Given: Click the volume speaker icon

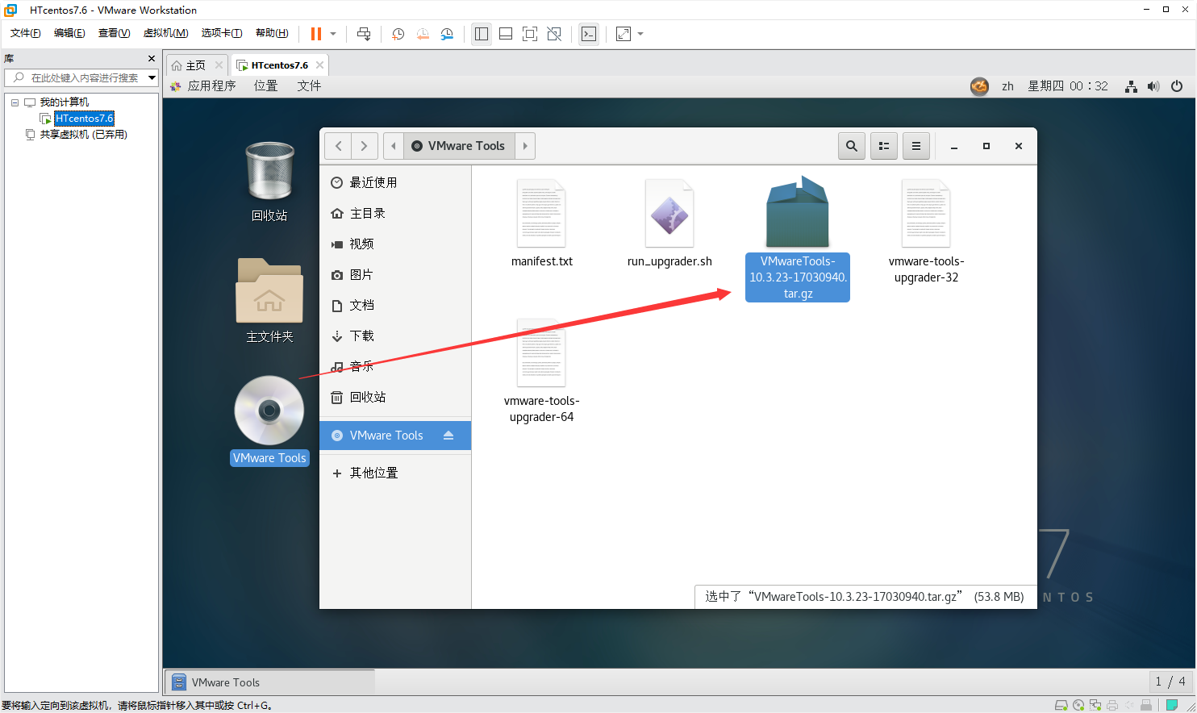Looking at the screenshot, I should point(1153,86).
